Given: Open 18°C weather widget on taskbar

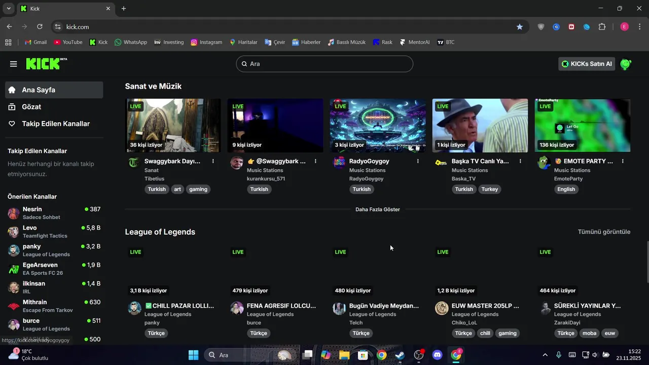Looking at the screenshot, I should (28, 354).
